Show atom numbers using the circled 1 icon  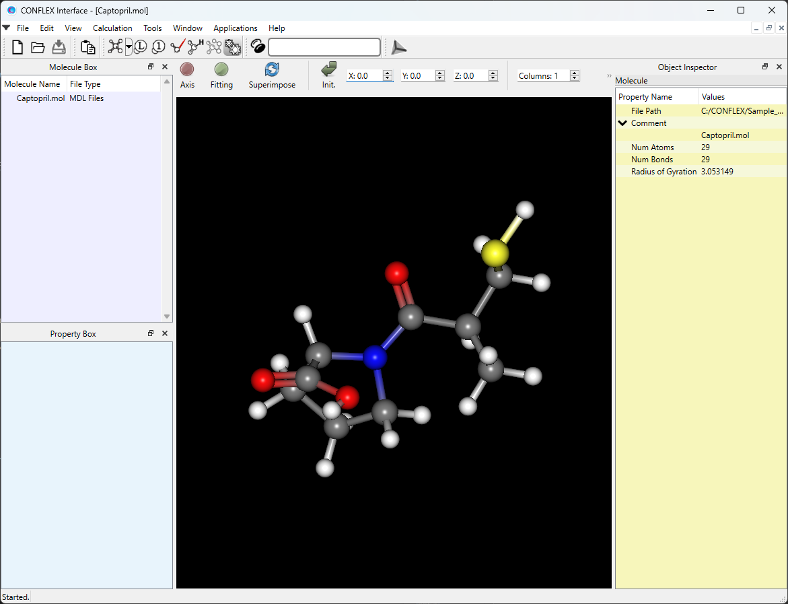pos(157,47)
